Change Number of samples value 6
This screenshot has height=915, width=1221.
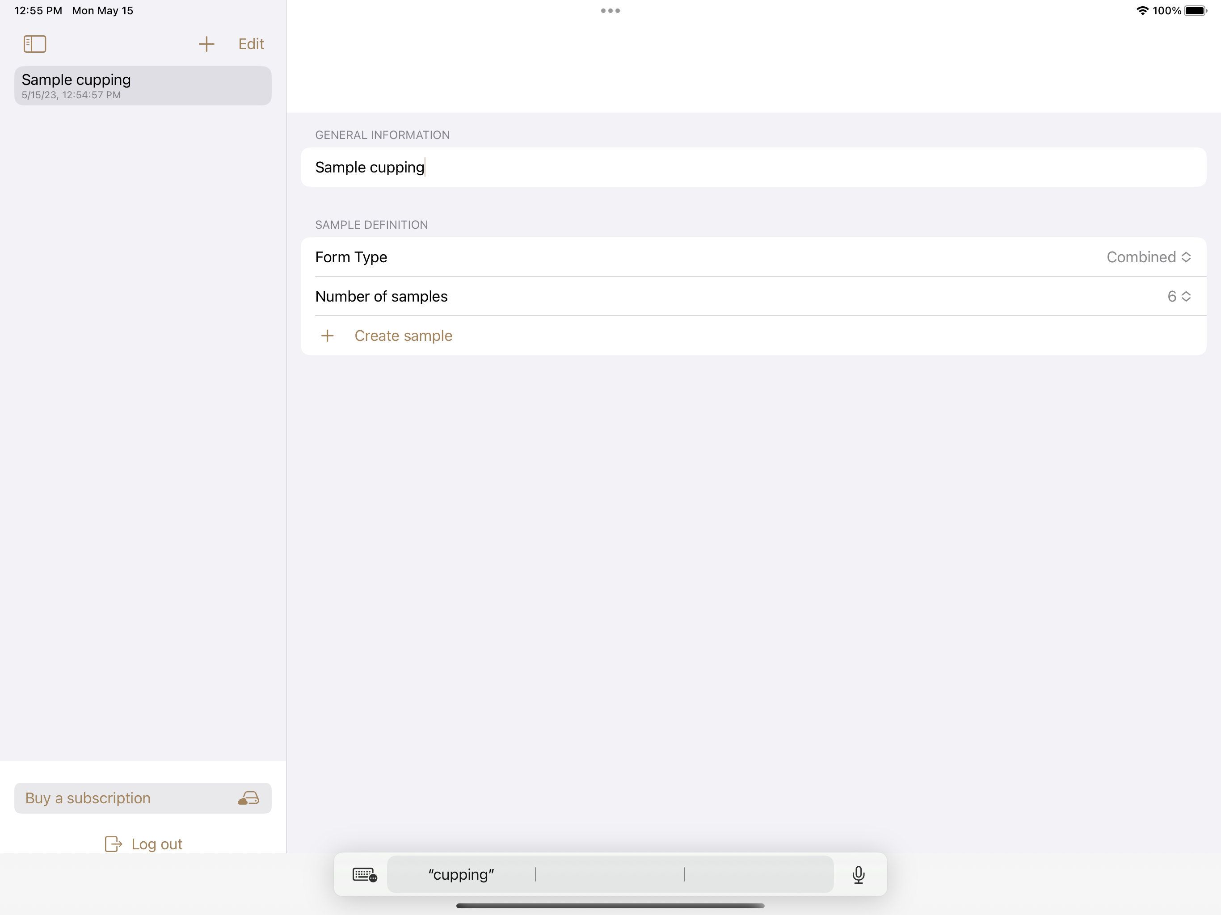coord(1179,296)
